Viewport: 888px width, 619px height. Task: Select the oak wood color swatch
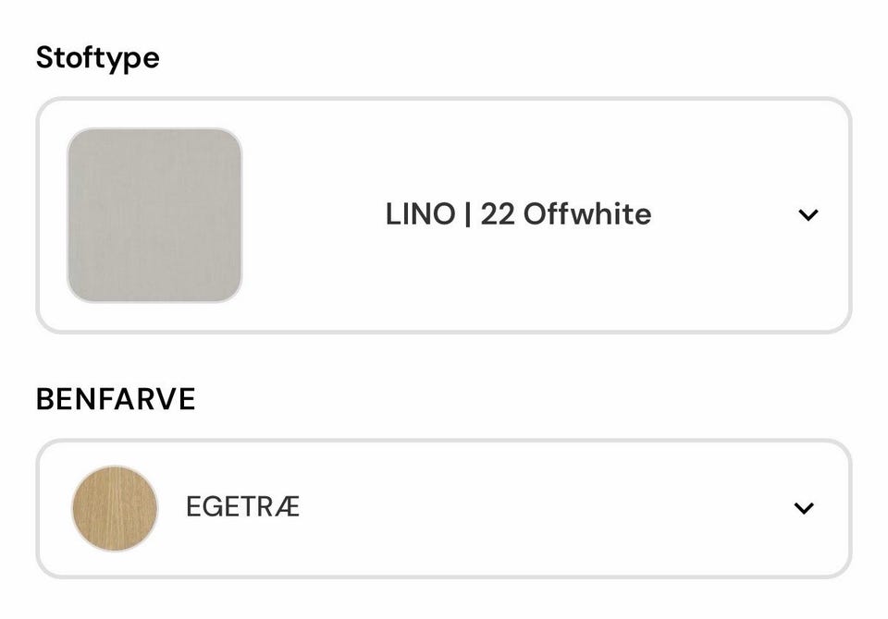(x=115, y=508)
